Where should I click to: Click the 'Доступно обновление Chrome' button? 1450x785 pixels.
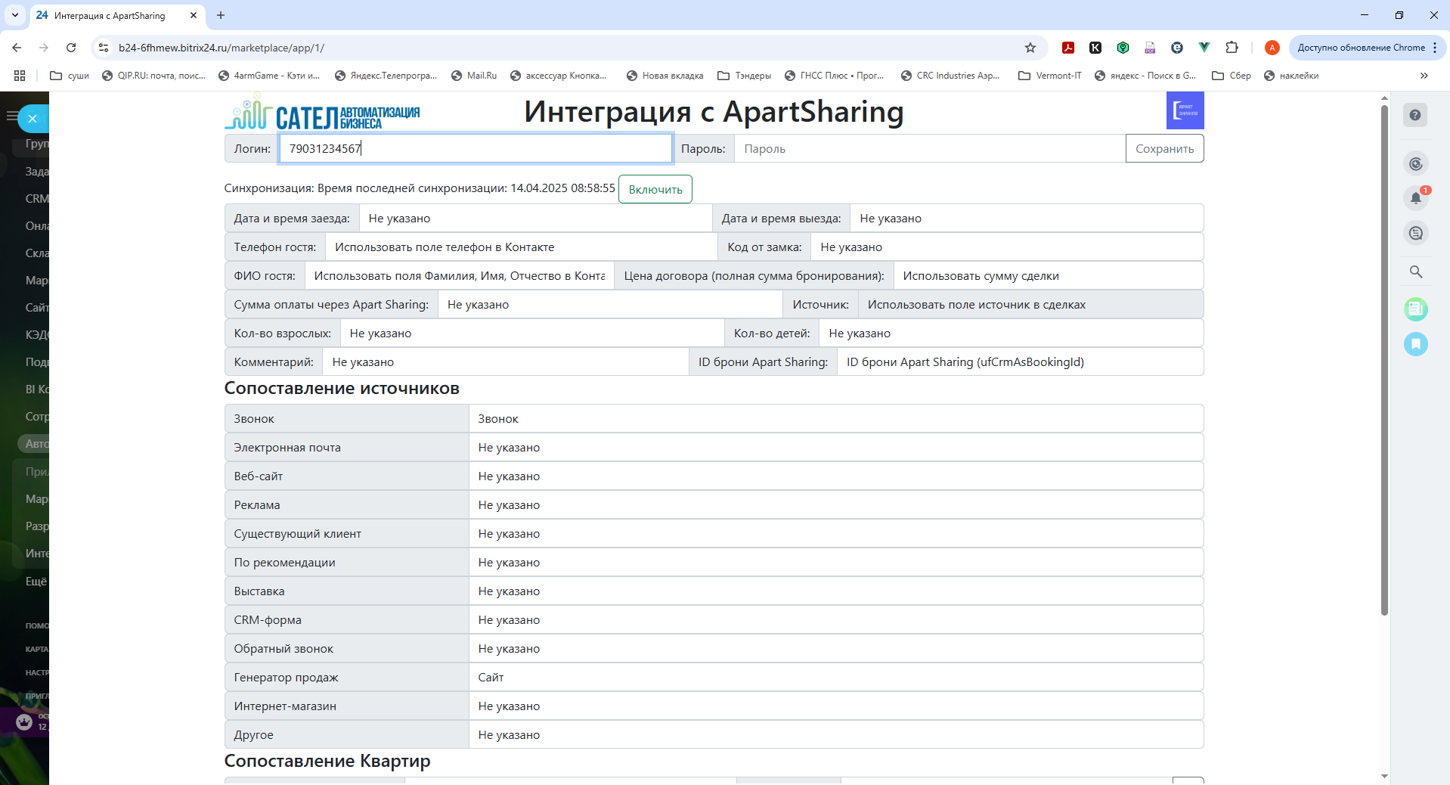(x=1360, y=48)
